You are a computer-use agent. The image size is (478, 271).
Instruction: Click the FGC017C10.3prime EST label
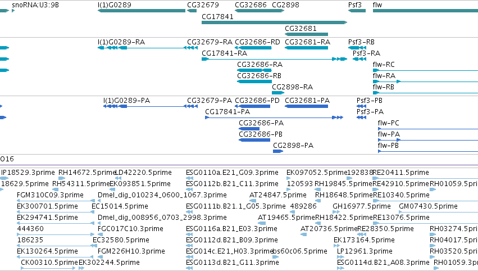coord(130,229)
